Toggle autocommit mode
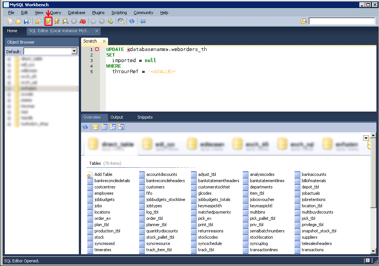Image resolution: width=379 pixels, height=266 pixels. pos(110,21)
